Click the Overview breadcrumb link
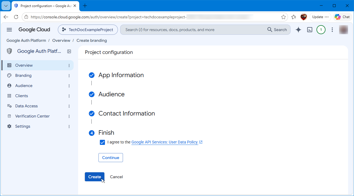 (61, 40)
